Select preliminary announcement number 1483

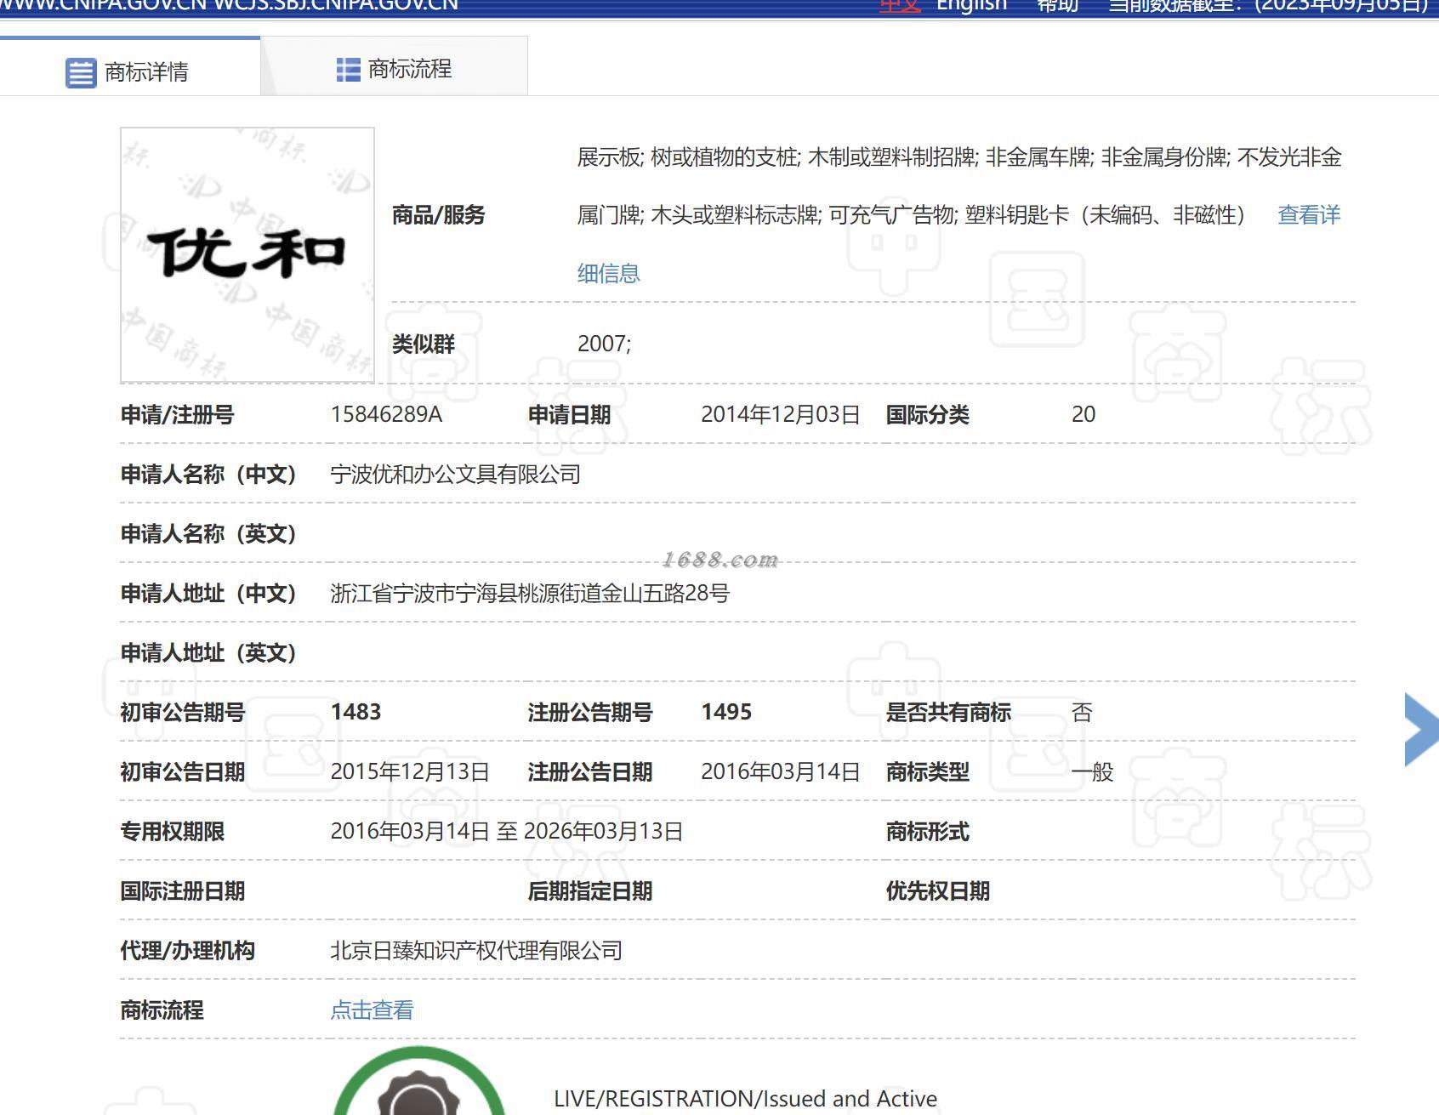coord(355,712)
